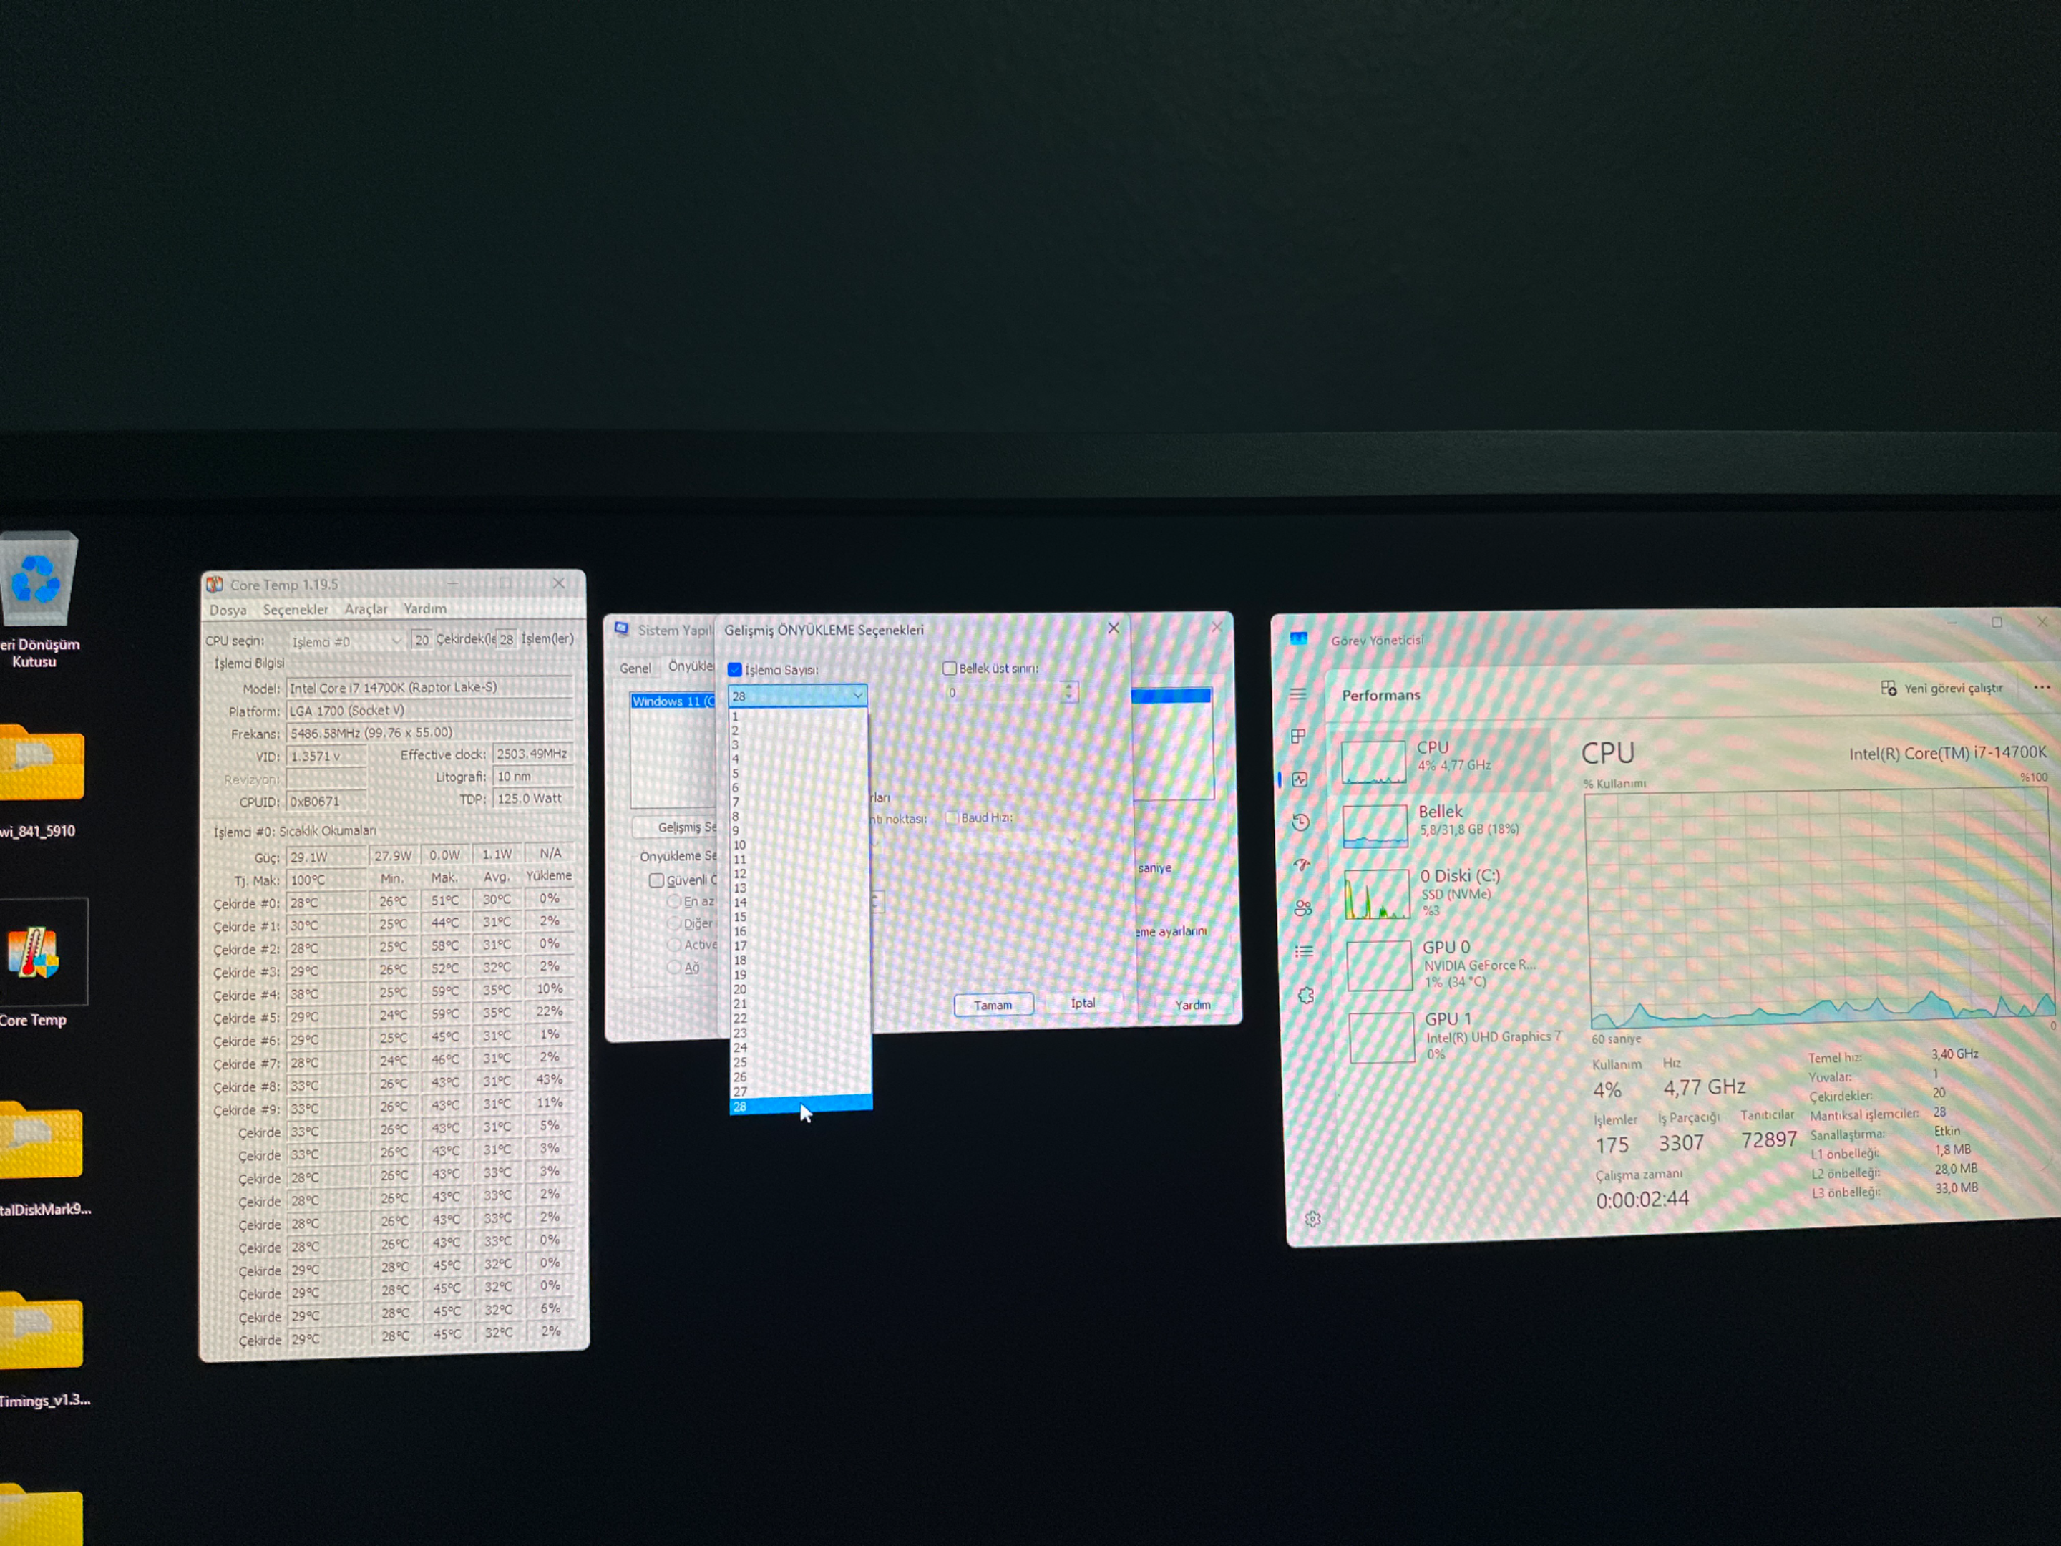Image resolution: width=2061 pixels, height=1546 pixels.
Task: Choose 1 in the processor count list
Action: [799, 716]
